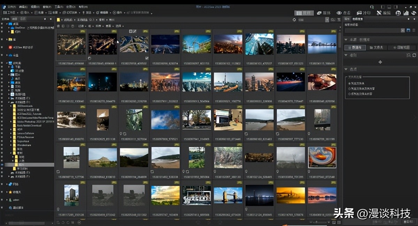Select the hamburger food photo thumbnail
The height and width of the screenshot is (226, 418).
322,82
